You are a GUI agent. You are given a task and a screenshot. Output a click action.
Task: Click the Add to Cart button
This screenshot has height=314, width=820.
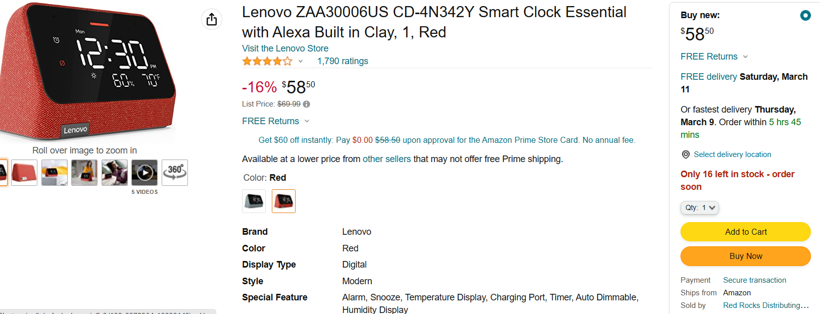tap(745, 232)
